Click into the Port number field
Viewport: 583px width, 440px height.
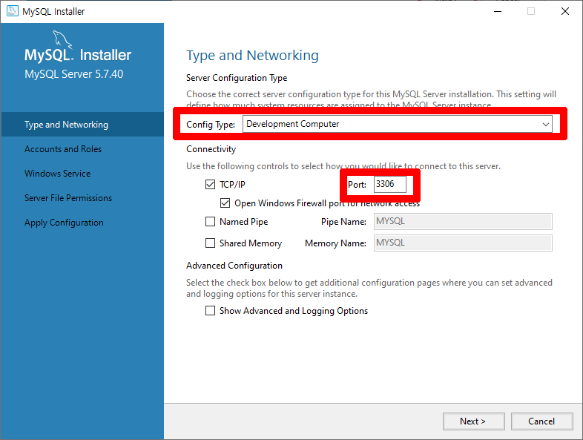[390, 184]
